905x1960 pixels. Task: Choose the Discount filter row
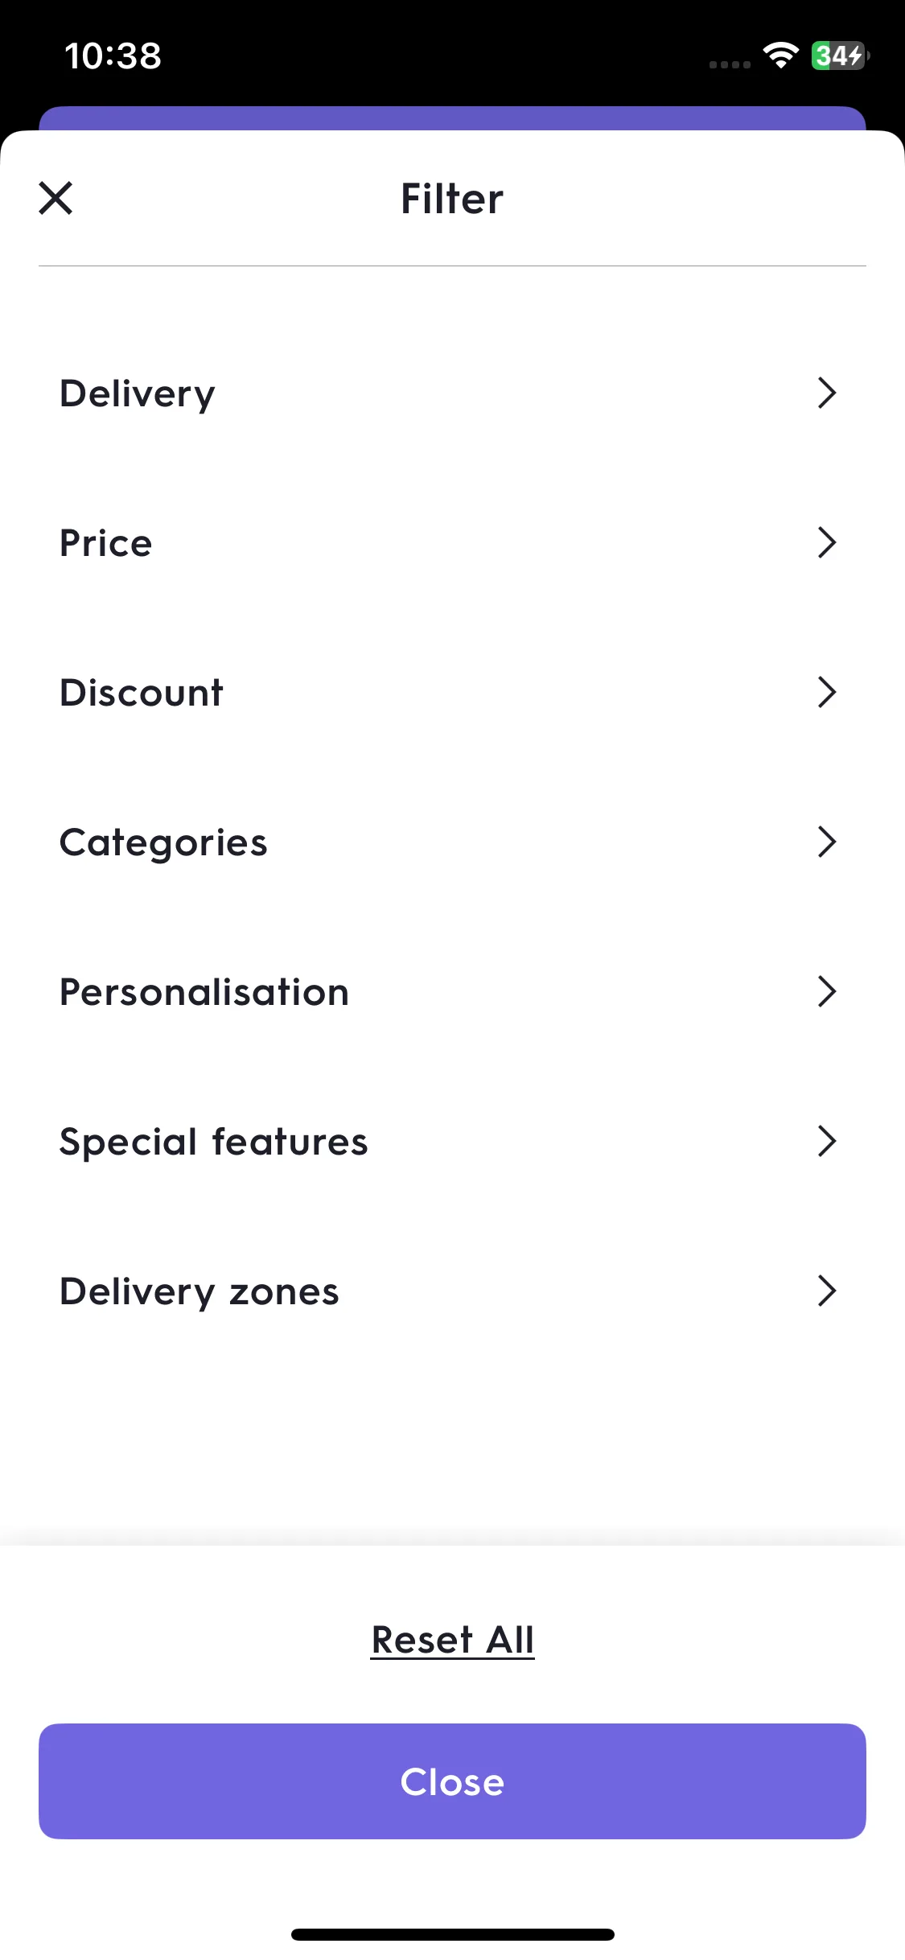(452, 692)
